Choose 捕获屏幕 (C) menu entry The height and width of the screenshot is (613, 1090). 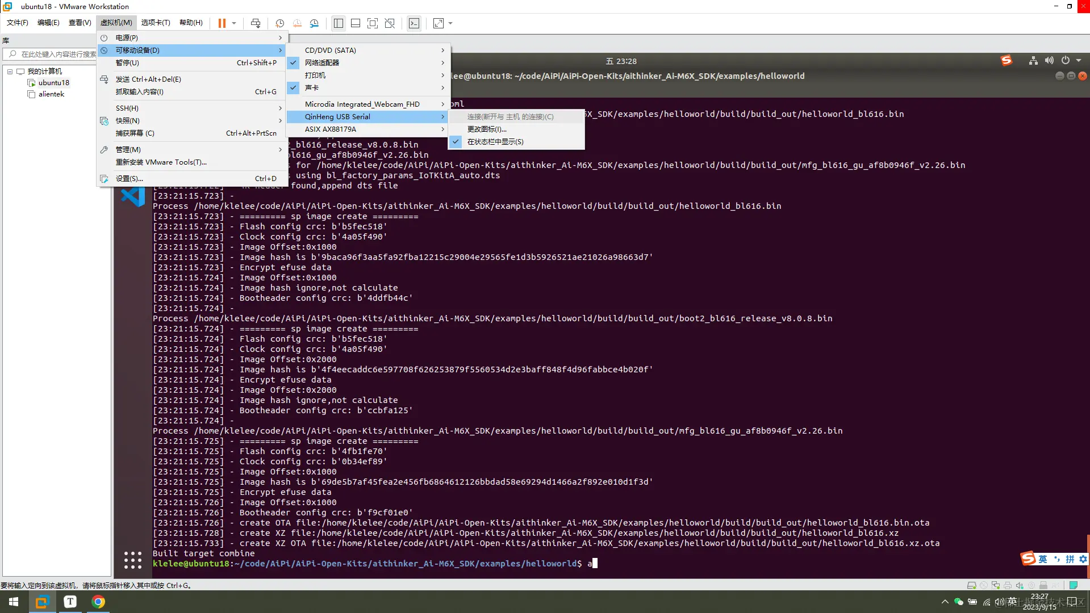(x=193, y=133)
